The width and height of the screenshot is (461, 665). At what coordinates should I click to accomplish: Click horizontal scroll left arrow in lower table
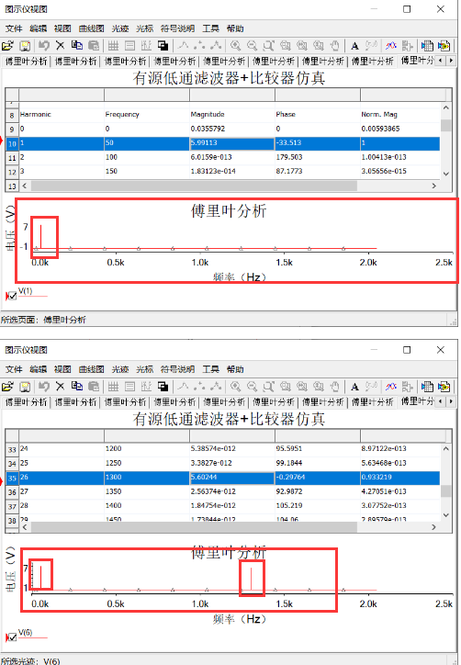(25, 527)
